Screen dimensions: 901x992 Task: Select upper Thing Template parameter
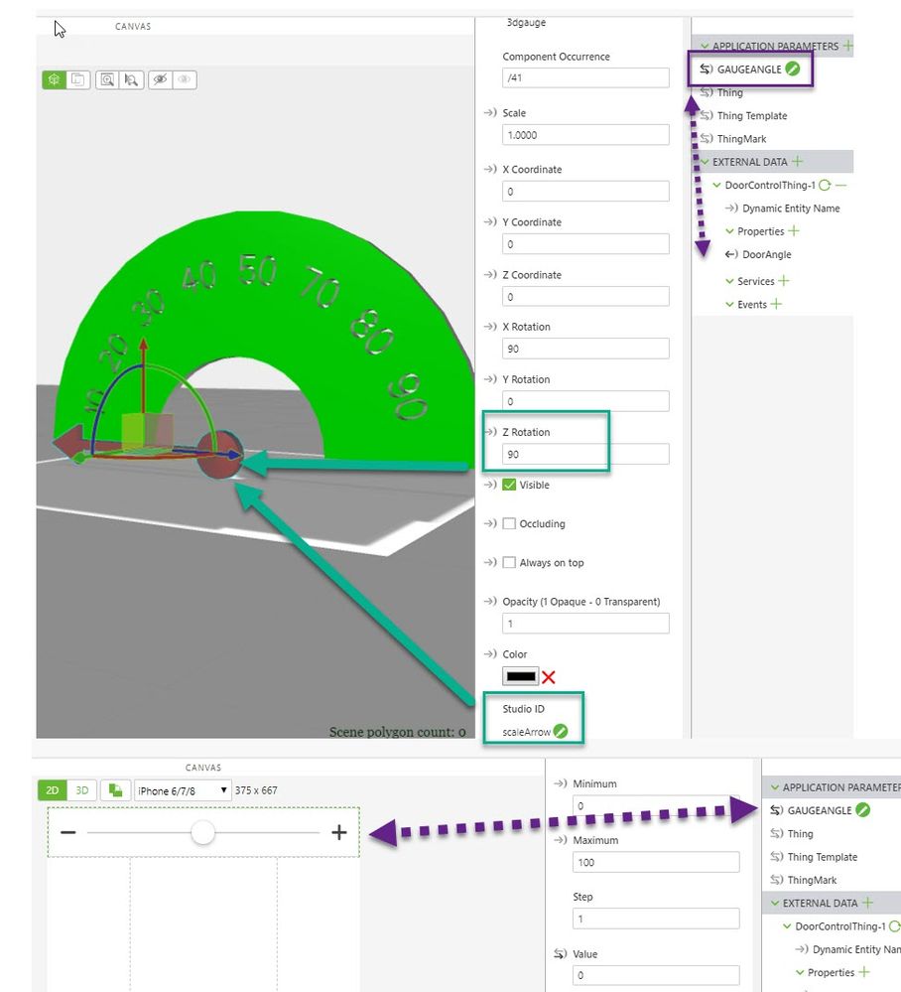[x=752, y=115]
